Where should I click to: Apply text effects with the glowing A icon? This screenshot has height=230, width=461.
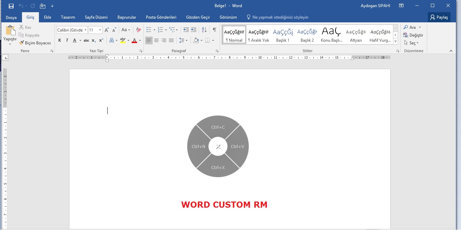click(x=112, y=40)
